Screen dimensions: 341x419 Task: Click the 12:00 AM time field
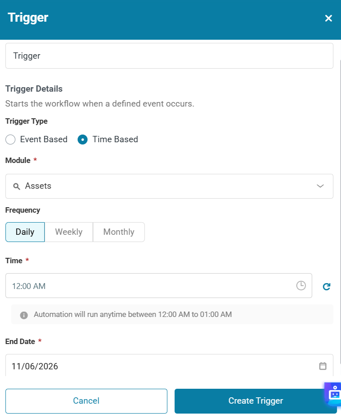point(149,286)
